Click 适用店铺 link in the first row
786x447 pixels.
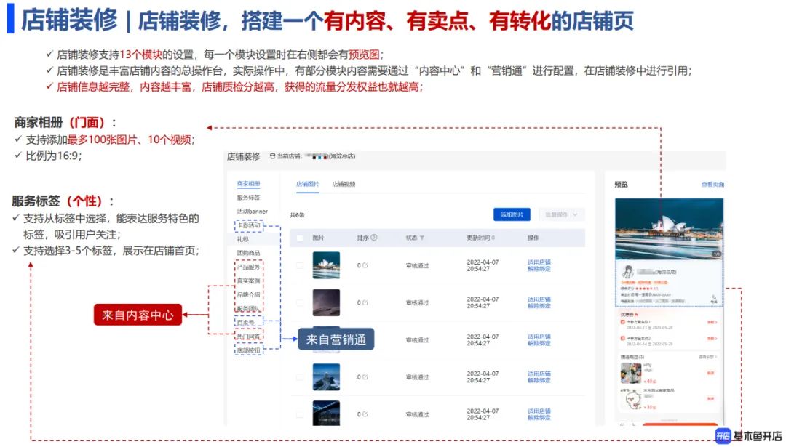click(x=539, y=261)
